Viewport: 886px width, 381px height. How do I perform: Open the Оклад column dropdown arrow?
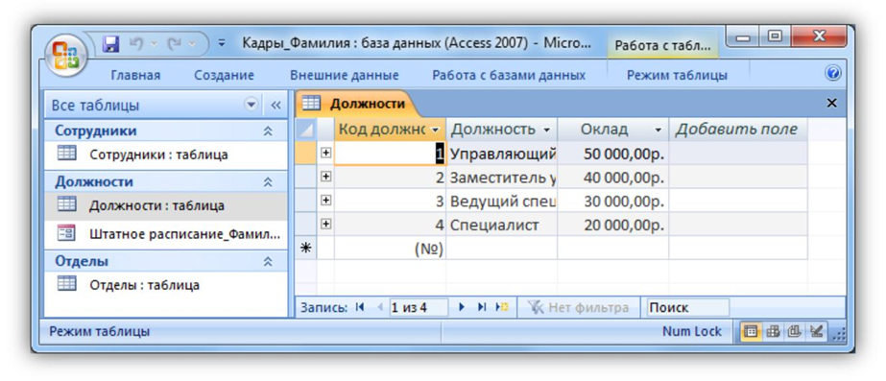[658, 130]
